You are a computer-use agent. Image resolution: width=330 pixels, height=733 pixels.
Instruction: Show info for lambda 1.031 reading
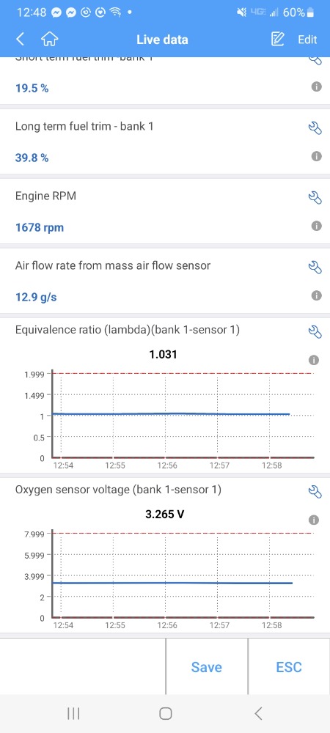tap(314, 360)
